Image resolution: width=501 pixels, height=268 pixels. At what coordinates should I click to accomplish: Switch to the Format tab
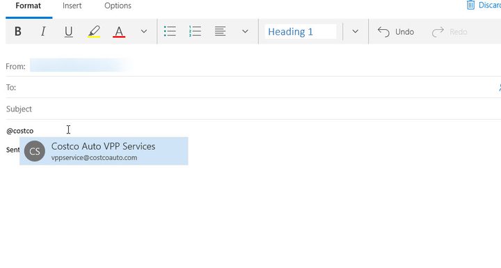coord(29,6)
